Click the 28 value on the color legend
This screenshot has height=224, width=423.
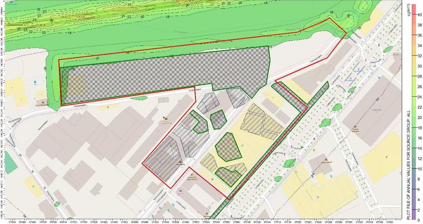tap(420, 76)
